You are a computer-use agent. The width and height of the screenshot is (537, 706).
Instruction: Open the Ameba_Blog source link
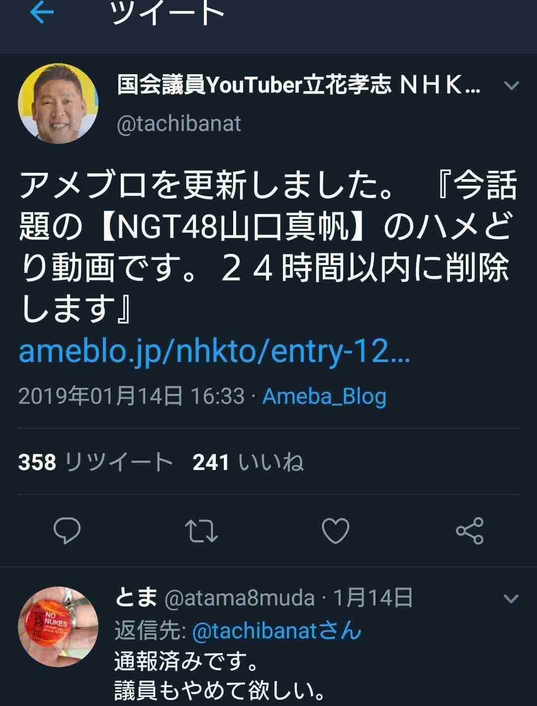324,396
